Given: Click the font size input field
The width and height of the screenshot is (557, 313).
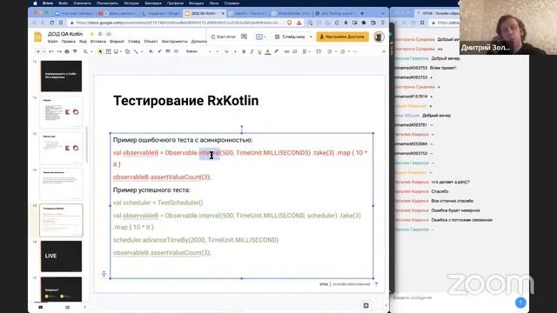Looking at the screenshot, I should (226, 52).
